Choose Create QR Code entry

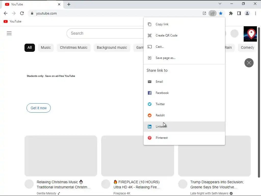coord(184,35)
